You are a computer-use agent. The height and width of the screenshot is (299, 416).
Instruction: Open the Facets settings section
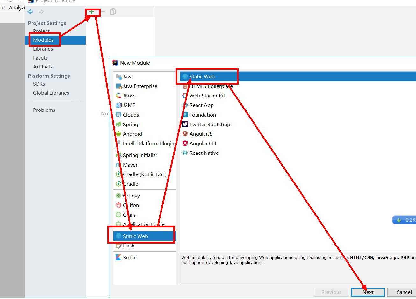(40, 58)
